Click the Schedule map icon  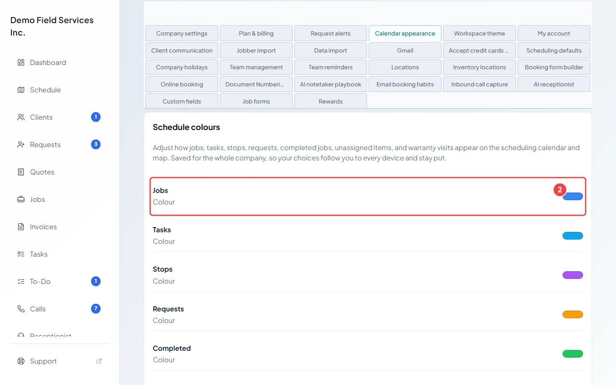[x=21, y=90]
